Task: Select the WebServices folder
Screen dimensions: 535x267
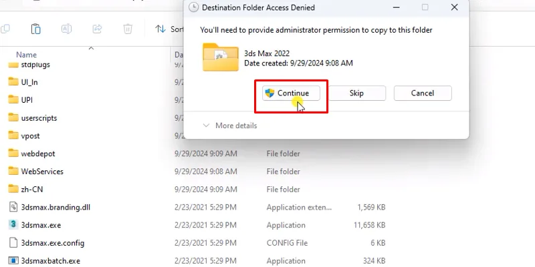Action: [41, 172]
